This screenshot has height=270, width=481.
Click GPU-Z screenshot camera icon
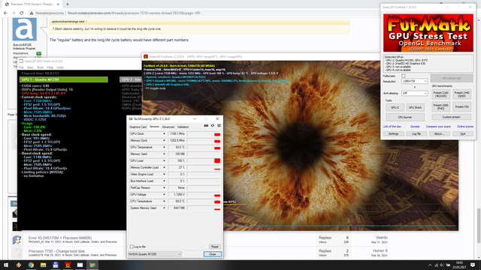click(206, 125)
